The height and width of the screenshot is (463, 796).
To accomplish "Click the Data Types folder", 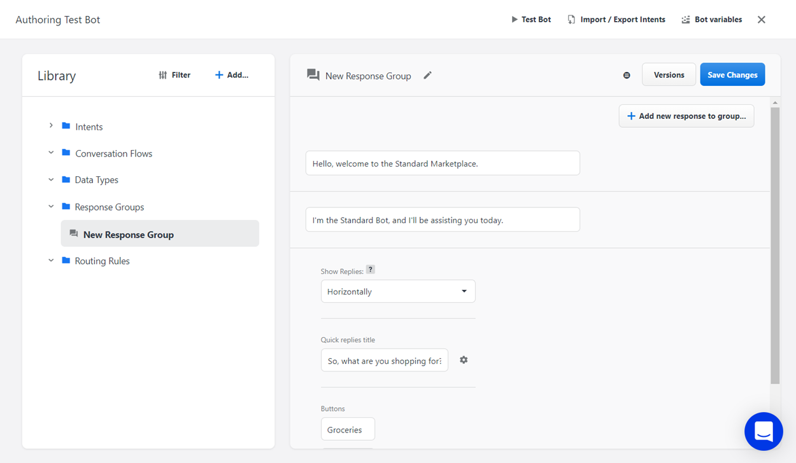I will point(96,180).
